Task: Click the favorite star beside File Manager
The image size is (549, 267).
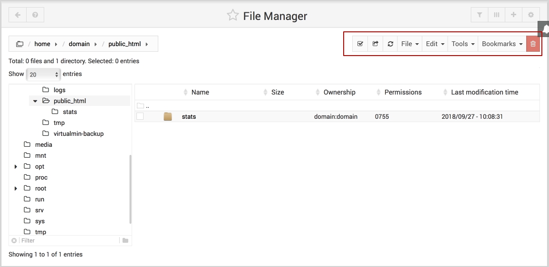Action: point(232,16)
